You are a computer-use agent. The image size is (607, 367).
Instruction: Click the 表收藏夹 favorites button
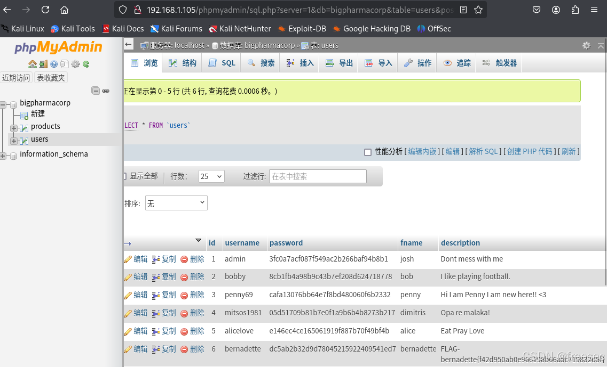click(x=51, y=78)
